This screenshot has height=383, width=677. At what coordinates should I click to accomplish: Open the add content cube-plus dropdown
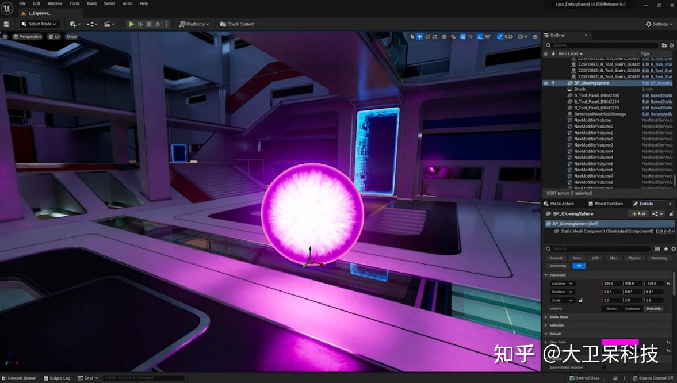point(75,24)
